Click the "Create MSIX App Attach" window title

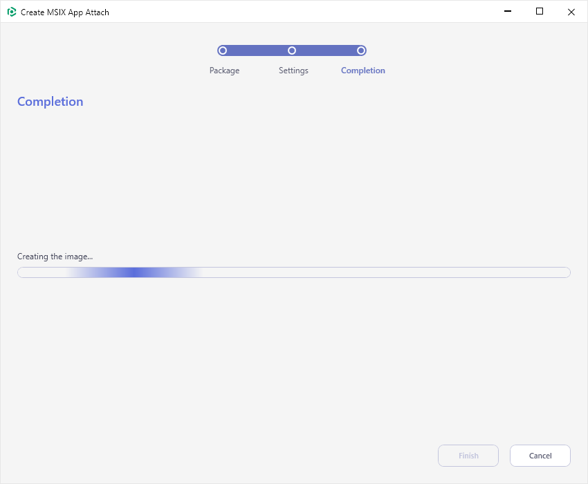[65, 12]
